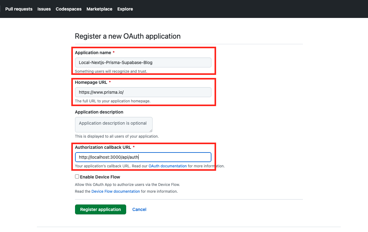
Task: Click the Authorization callback URL field
Action: pos(143,157)
